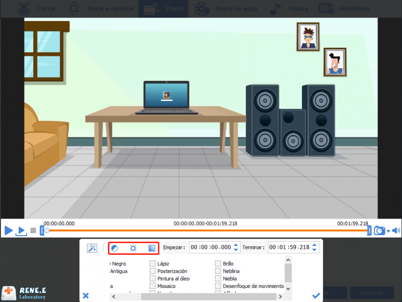Click the Cancelar button
402x302 pixels.
372,292
